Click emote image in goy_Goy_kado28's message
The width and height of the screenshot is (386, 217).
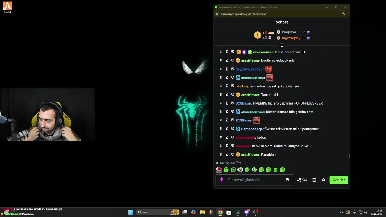268,69
